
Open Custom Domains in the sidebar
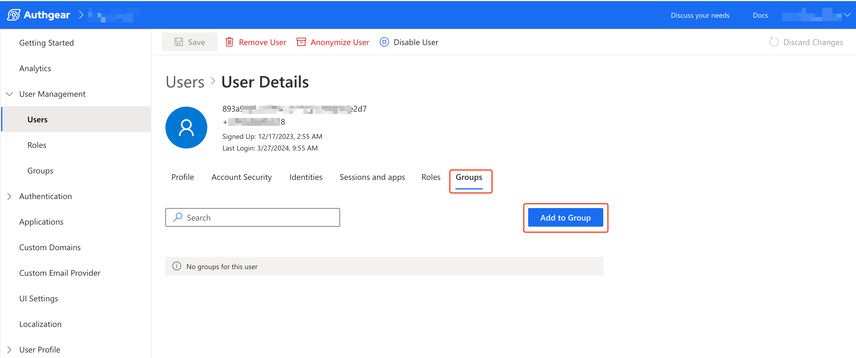[x=50, y=248]
